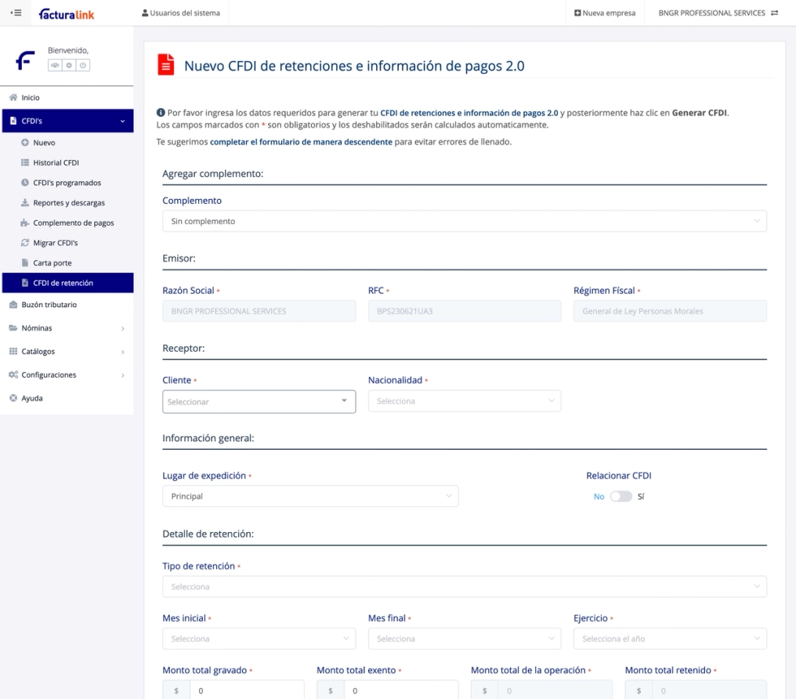The image size is (796, 699).
Task: Click the Monto total exento input
Action: tap(401, 690)
